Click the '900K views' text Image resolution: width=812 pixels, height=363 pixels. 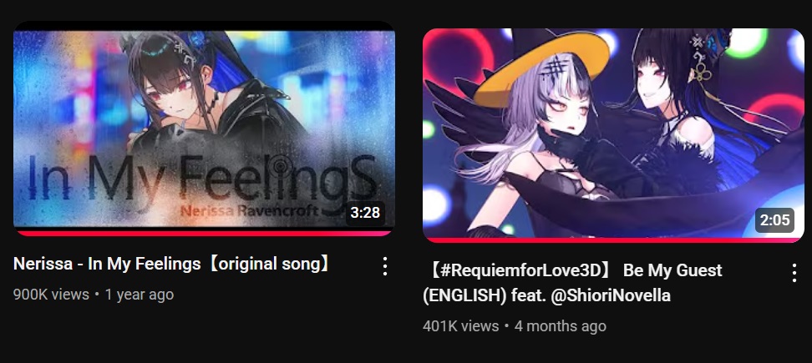click(x=51, y=295)
